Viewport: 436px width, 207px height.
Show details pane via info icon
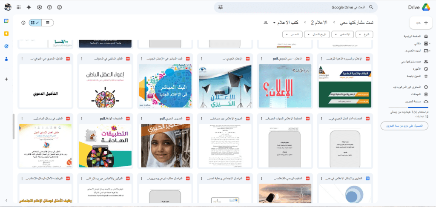pos(23,23)
